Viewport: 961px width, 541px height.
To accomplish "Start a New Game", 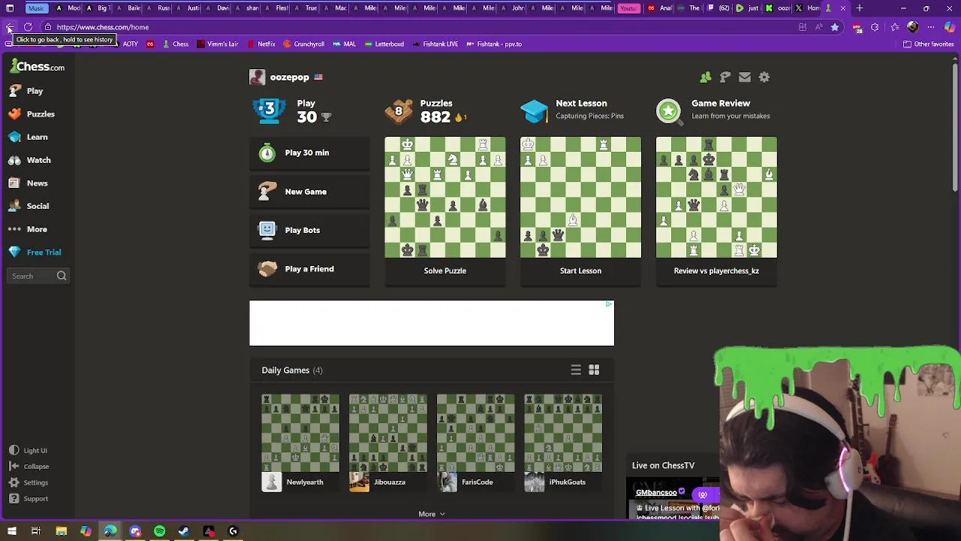I will [309, 192].
